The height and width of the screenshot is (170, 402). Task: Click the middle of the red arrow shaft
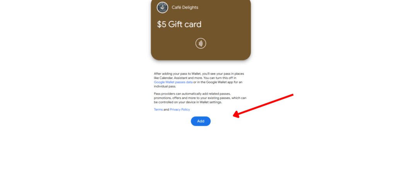[x=263, y=105]
